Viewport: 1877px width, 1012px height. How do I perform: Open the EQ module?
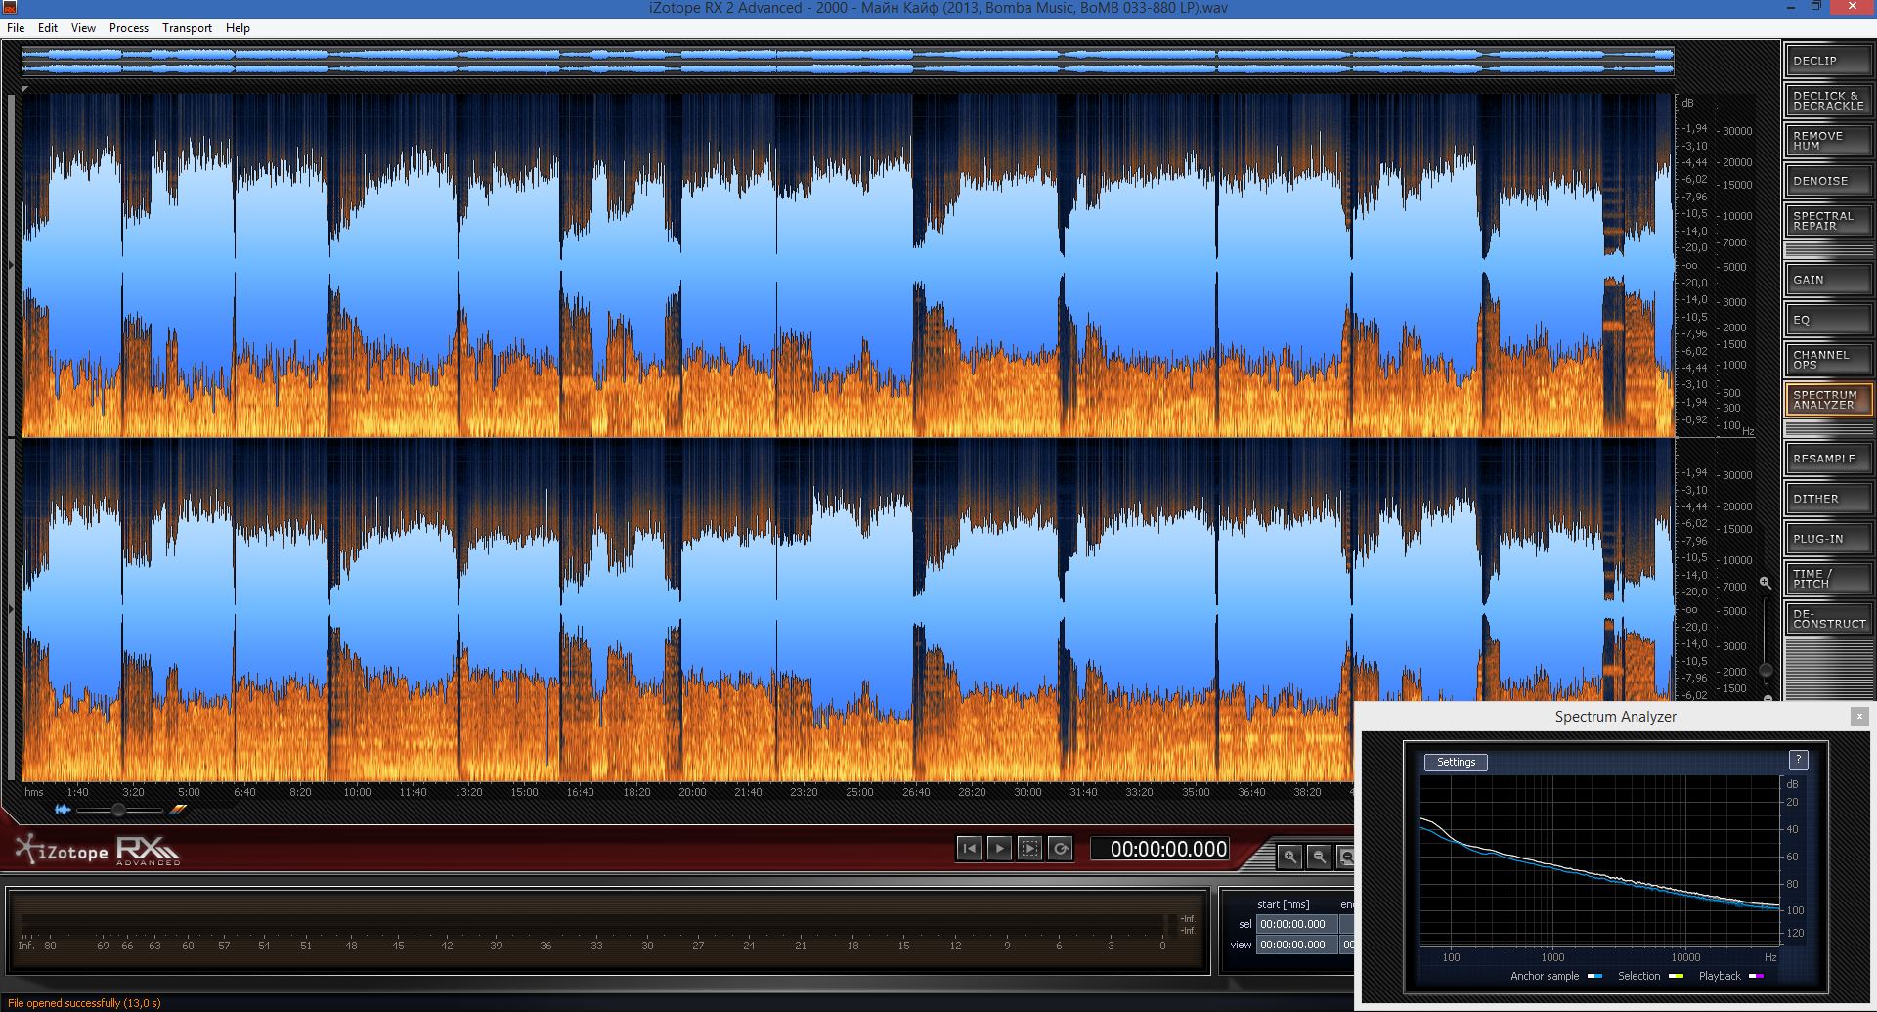coord(1828,320)
